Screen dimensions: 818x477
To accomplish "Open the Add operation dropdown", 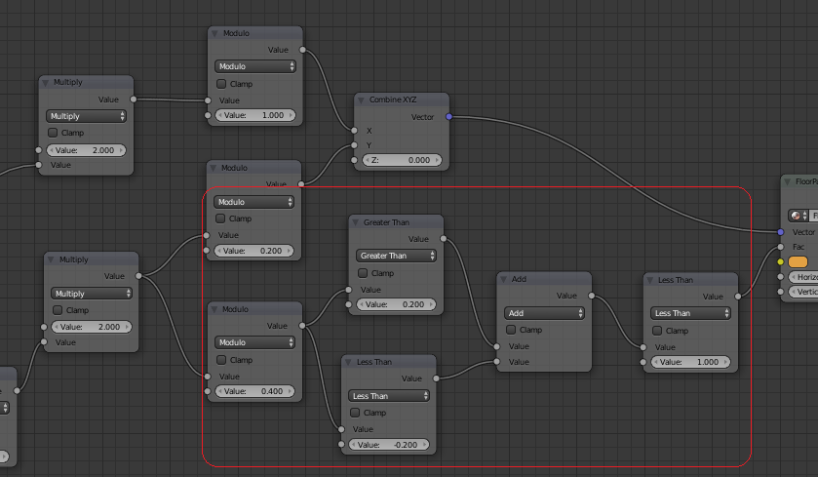I will tap(544, 312).
